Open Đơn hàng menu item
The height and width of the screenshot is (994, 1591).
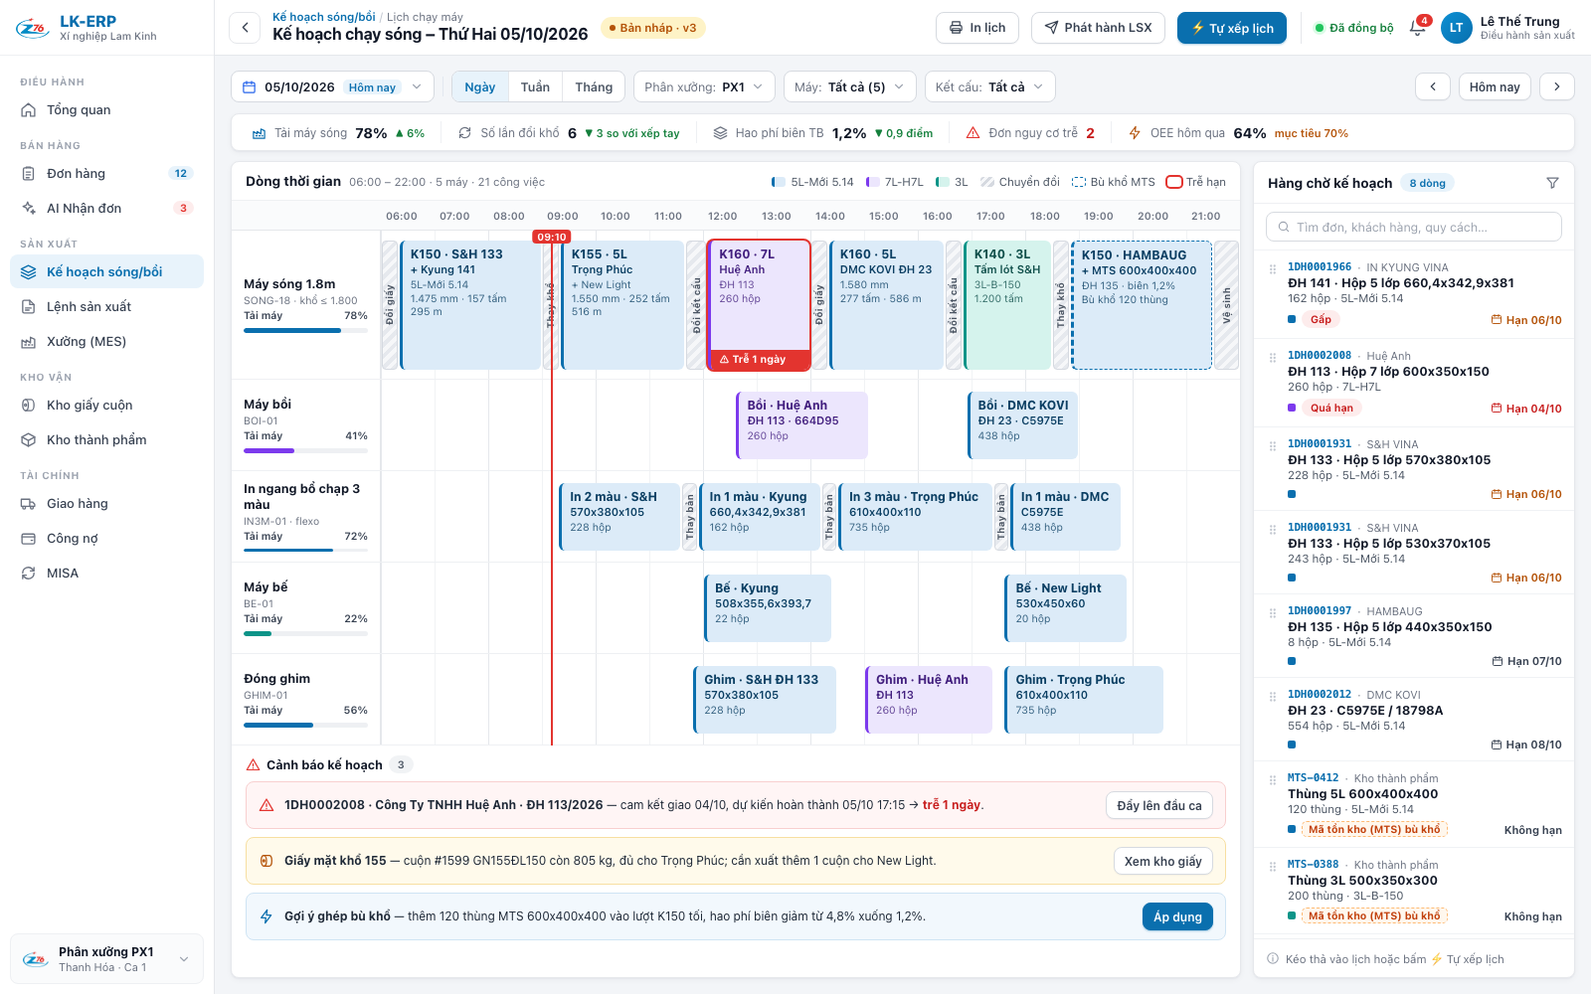[x=106, y=173]
